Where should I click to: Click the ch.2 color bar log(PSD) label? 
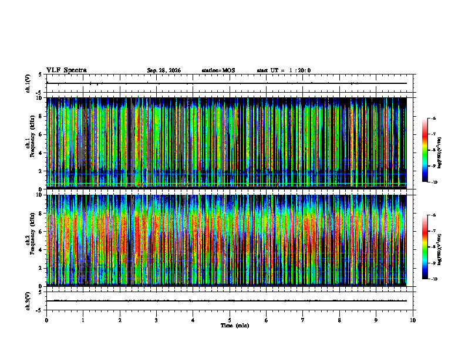coord(440,249)
